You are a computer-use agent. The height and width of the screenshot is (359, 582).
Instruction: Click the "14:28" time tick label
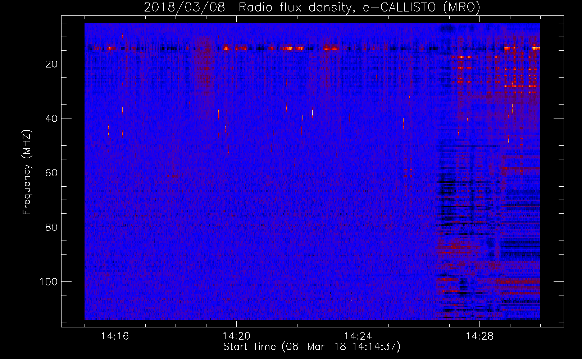pos(479,336)
